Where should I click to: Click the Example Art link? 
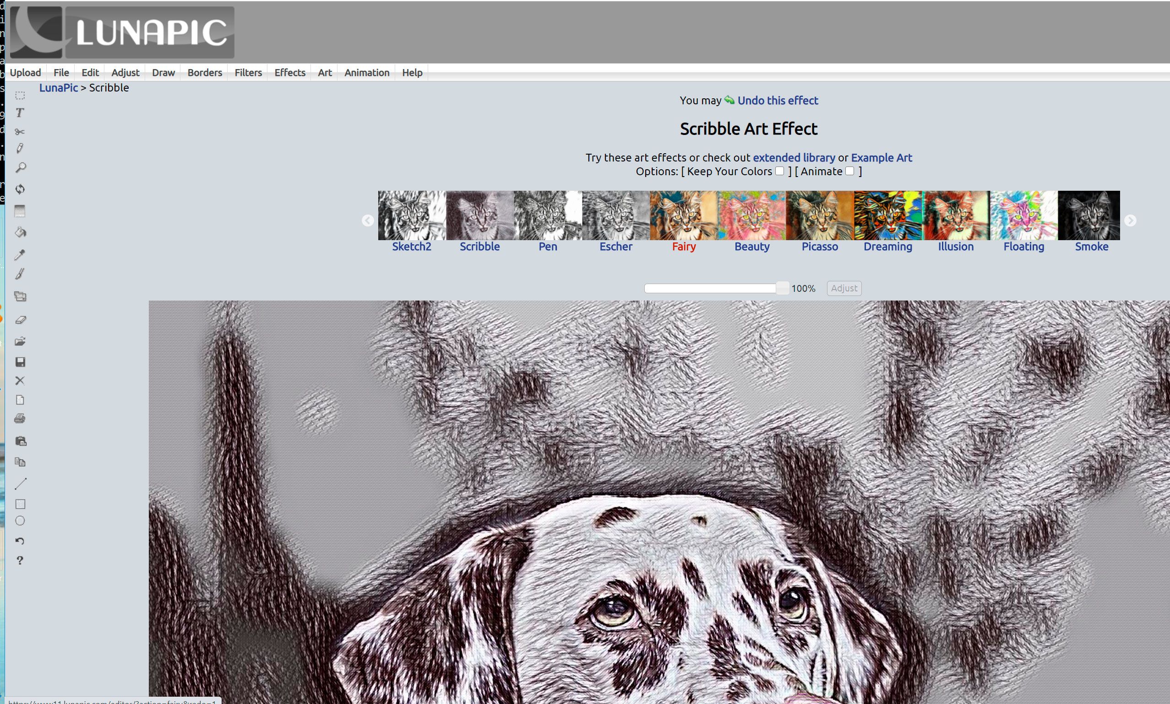[x=881, y=157]
